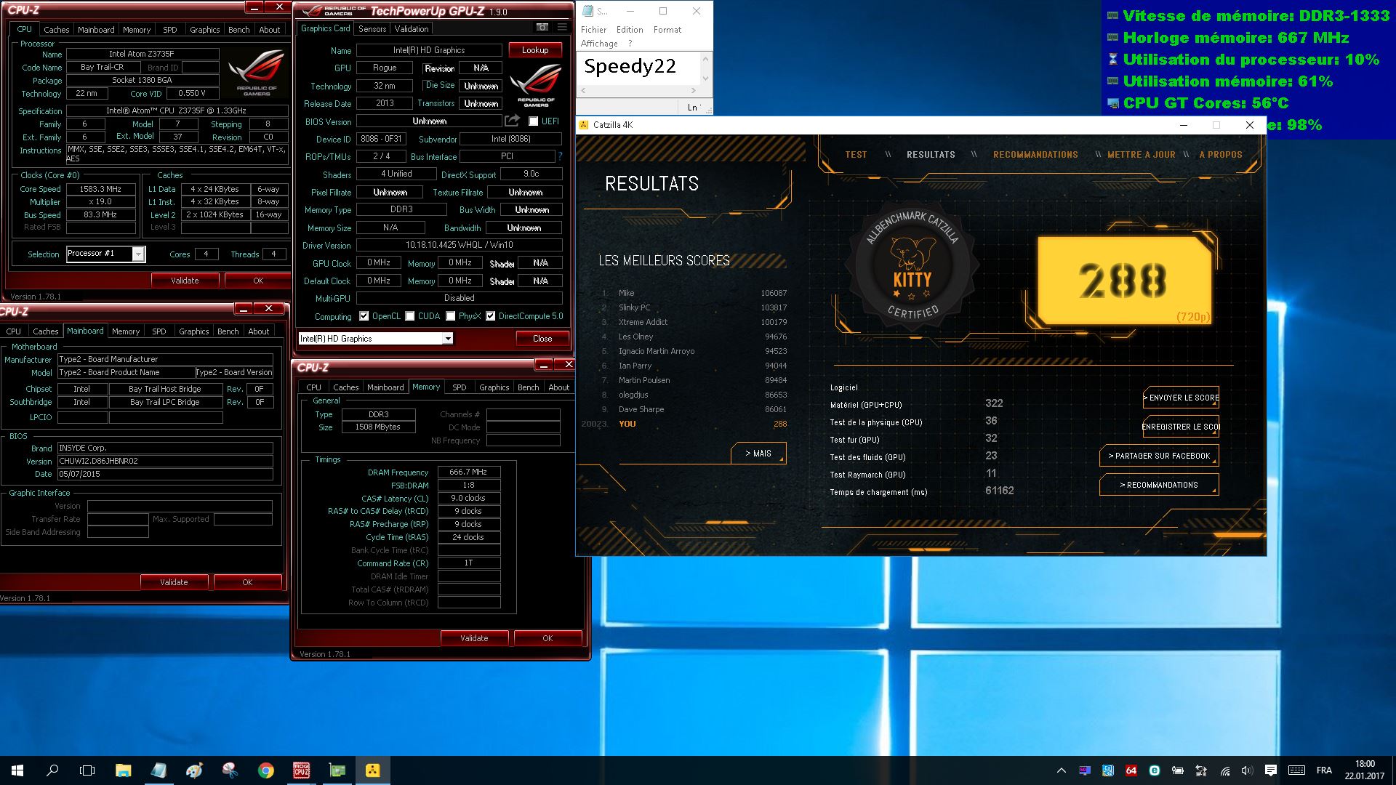Click the taskbar clock showing 18:00
This screenshot has width=1396, height=785.
(x=1365, y=770)
